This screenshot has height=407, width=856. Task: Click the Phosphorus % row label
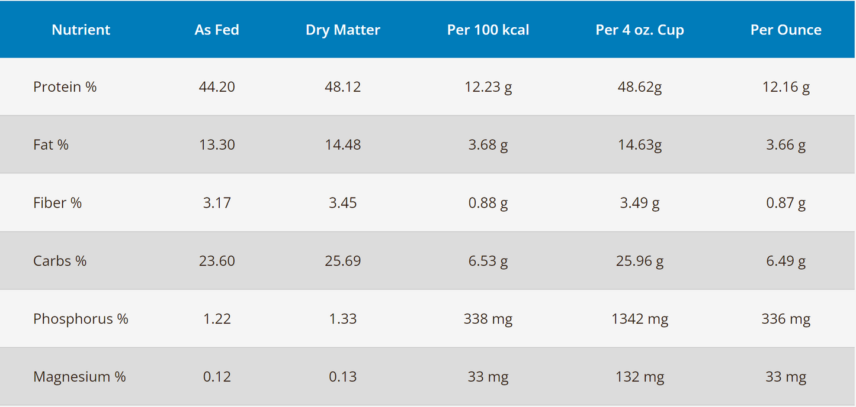pyautogui.click(x=81, y=319)
